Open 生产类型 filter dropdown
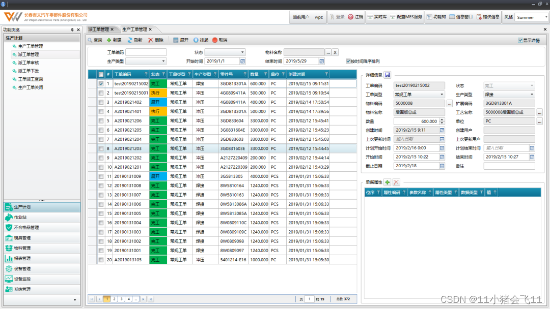The height and width of the screenshot is (309, 550). (163, 61)
